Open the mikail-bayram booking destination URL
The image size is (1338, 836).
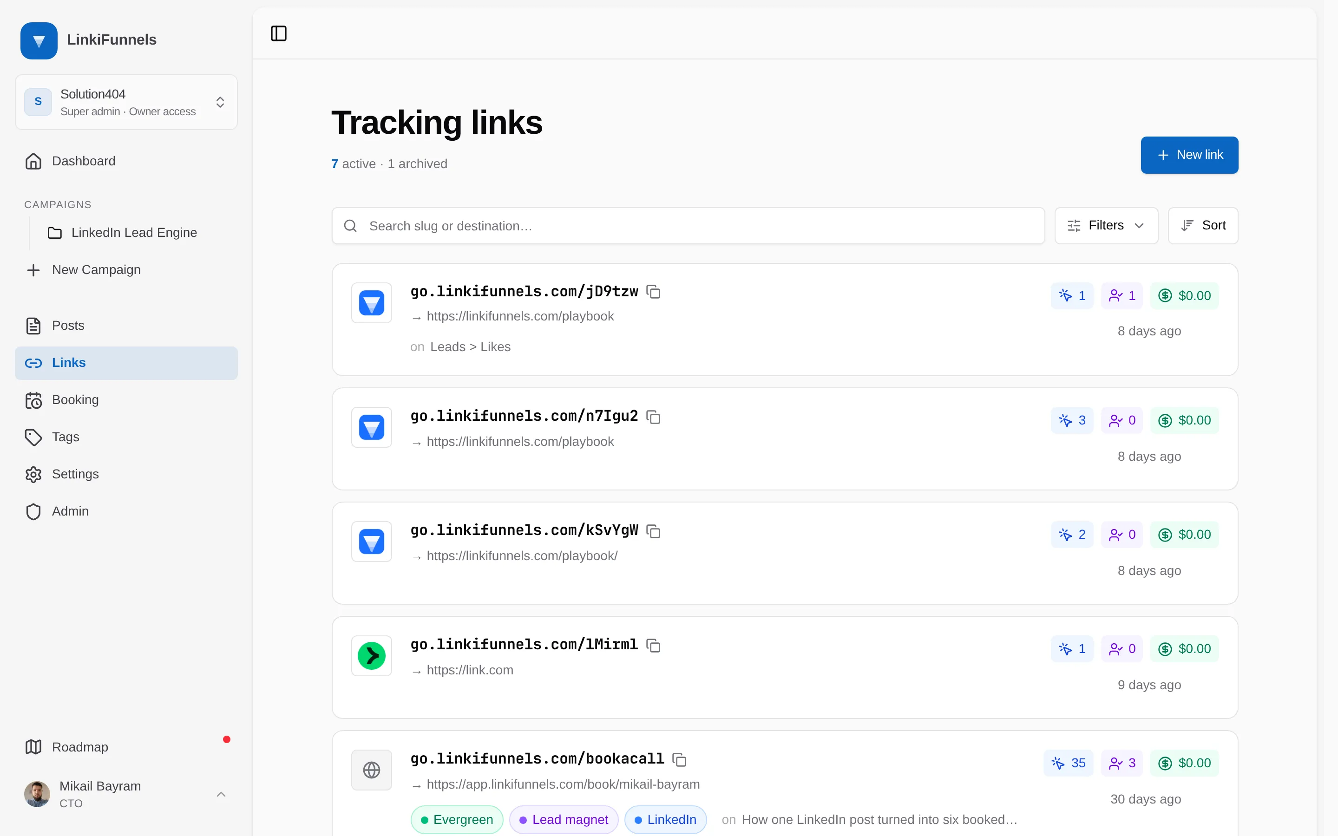click(x=563, y=784)
